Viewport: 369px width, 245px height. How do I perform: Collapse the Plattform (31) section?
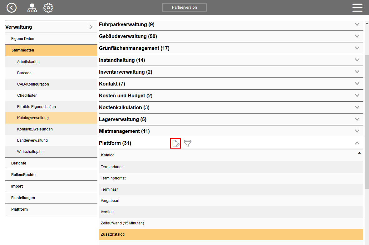[x=357, y=143]
